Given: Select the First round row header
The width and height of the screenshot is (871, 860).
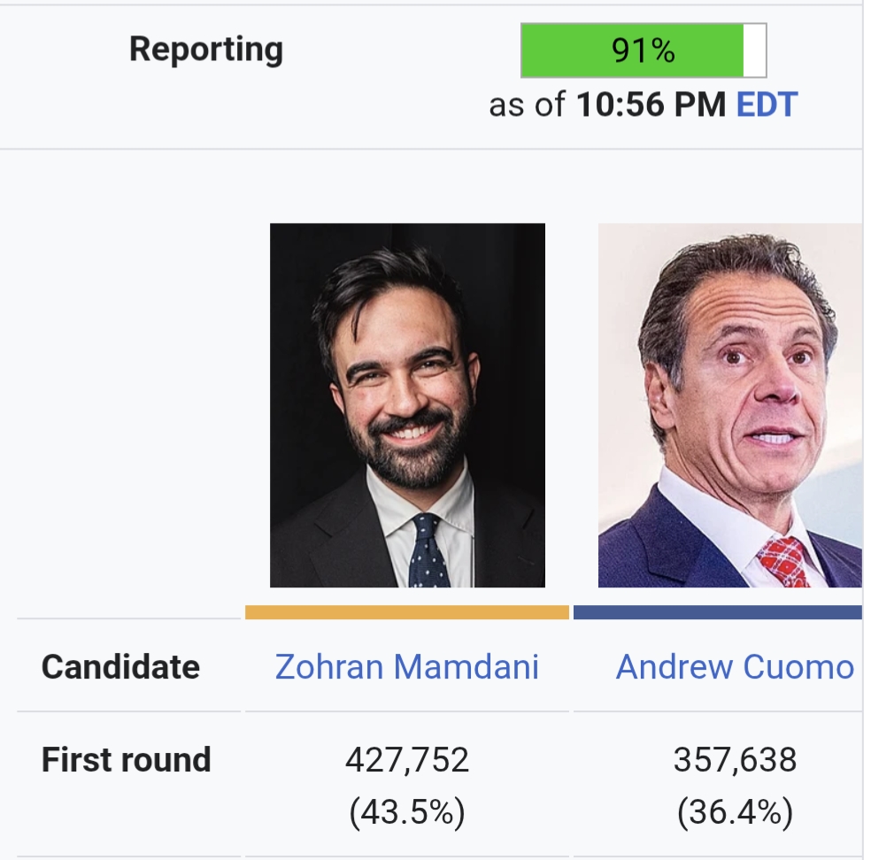Looking at the screenshot, I should click(126, 760).
